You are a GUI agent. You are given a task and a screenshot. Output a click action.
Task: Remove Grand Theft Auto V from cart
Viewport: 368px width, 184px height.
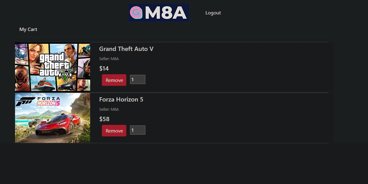[x=114, y=80]
